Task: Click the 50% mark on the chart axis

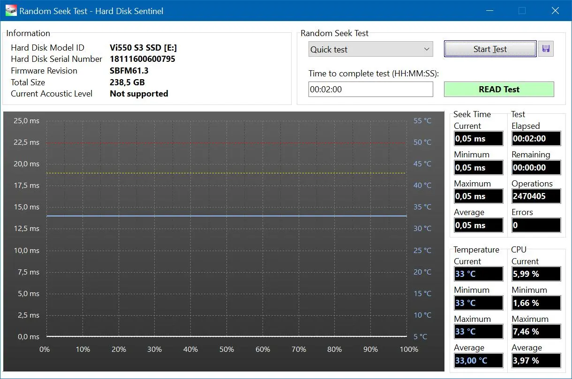Action: point(226,349)
